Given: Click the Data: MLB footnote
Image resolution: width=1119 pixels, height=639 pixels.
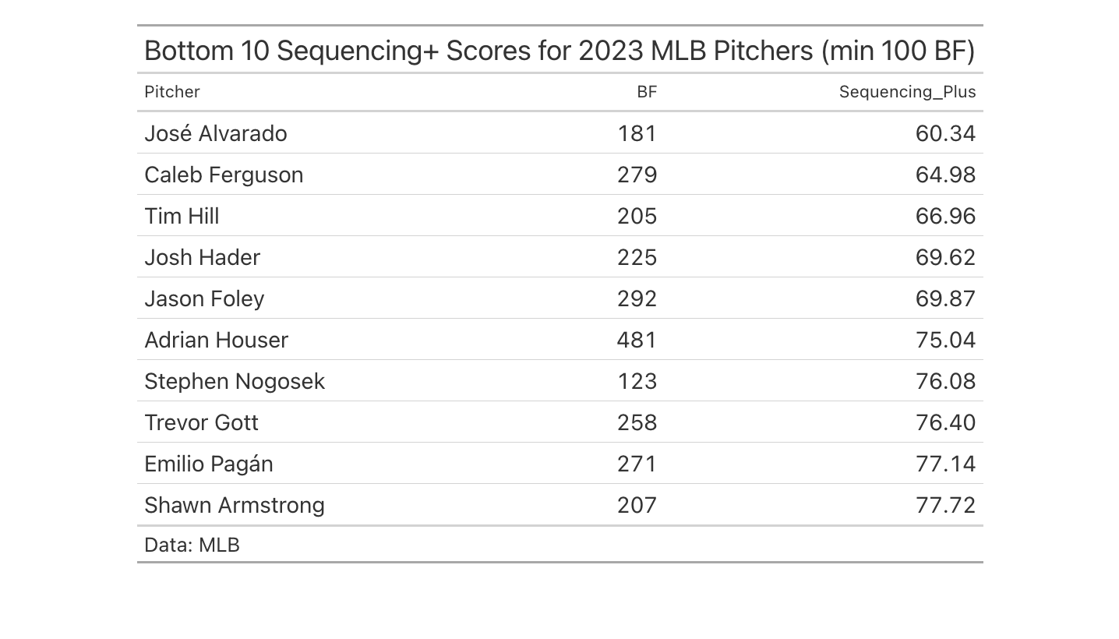Looking at the screenshot, I should click(x=192, y=545).
